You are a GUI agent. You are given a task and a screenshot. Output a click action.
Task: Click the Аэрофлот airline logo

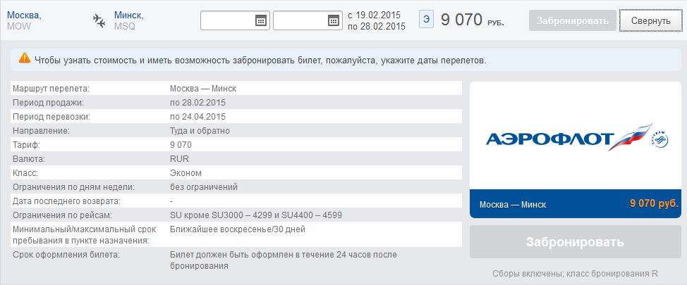pos(576,139)
